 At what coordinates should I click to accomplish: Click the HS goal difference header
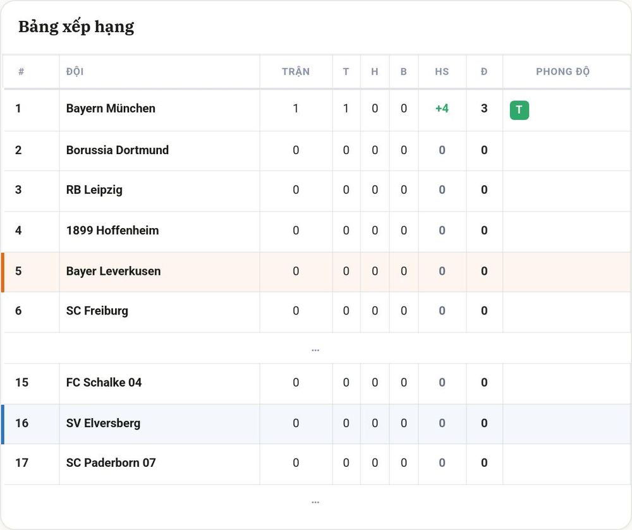(442, 71)
